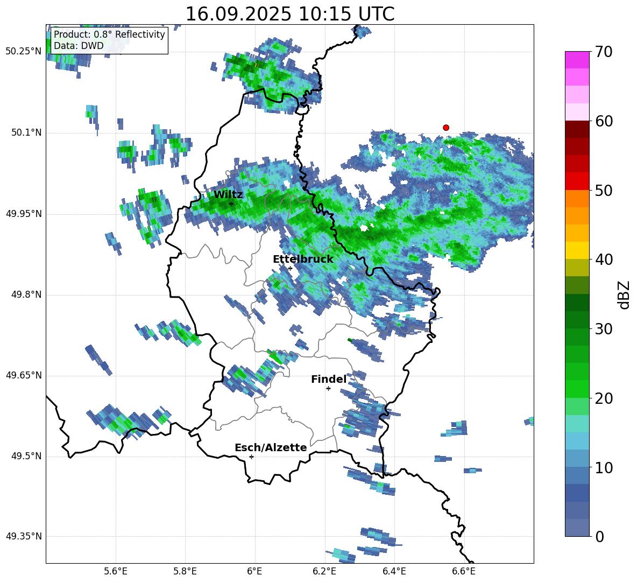Click the 6.2°E longitude tick label
The width and height of the screenshot is (637, 582).
point(324,571)
